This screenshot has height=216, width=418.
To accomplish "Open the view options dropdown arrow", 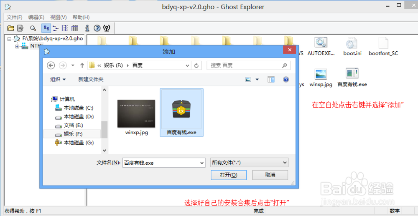I will pyautogui.click(x=257, y=79).
